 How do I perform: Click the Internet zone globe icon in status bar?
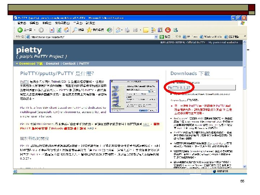(x=214, y=171)
